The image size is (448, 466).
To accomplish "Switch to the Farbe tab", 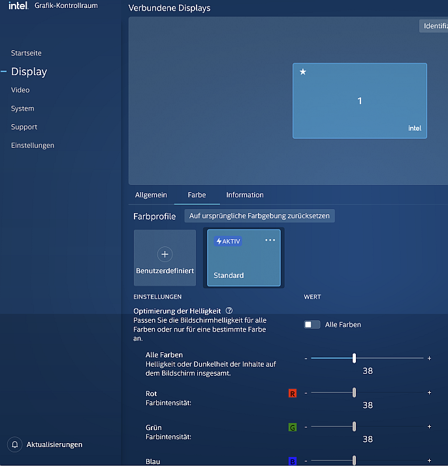I will pyautogui.click(x=197, y=195).
